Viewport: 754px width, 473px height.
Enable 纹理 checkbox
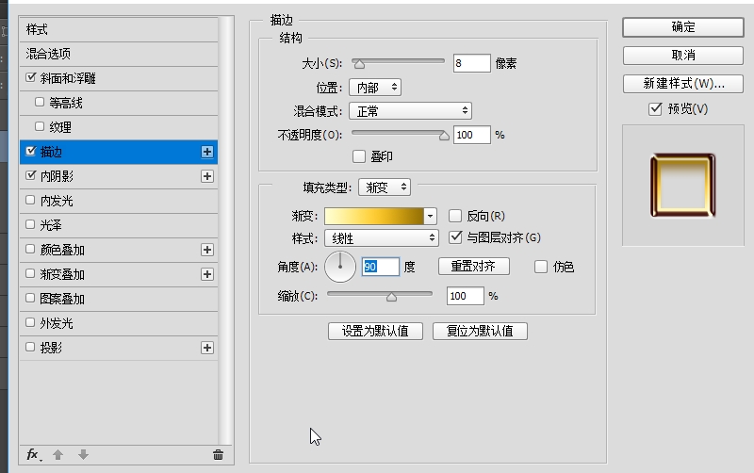(x=40, y=126)
